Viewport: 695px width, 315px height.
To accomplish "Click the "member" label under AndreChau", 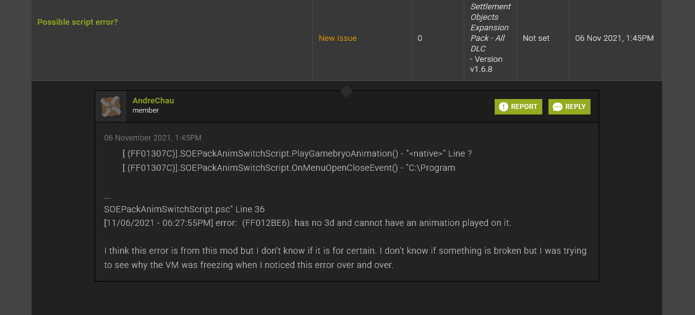I will click(145, 111).
